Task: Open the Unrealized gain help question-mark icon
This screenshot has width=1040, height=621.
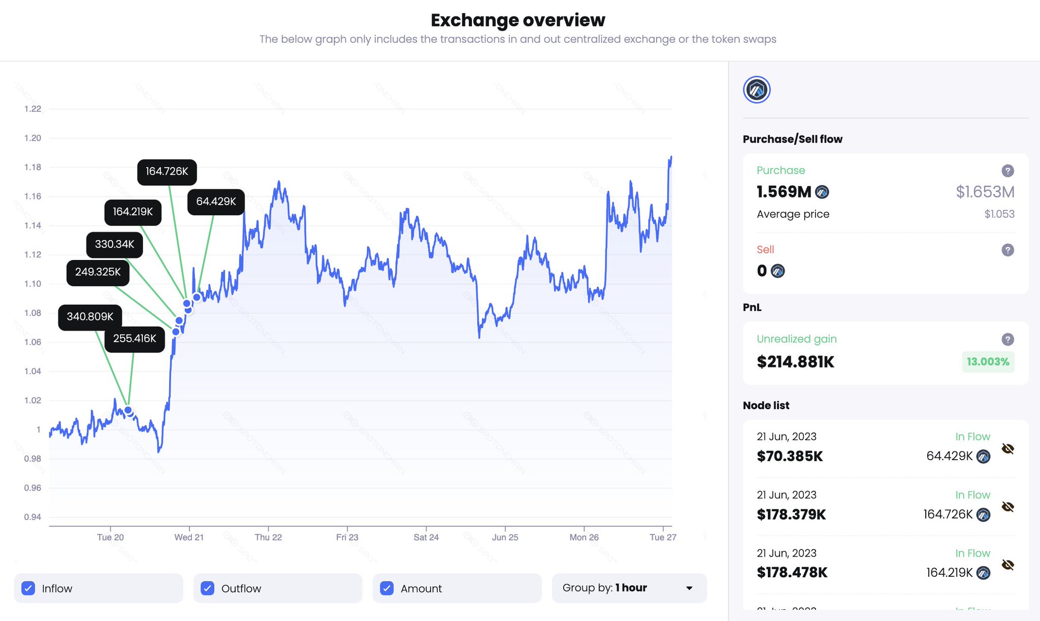Action: (x=1007, y=339)
